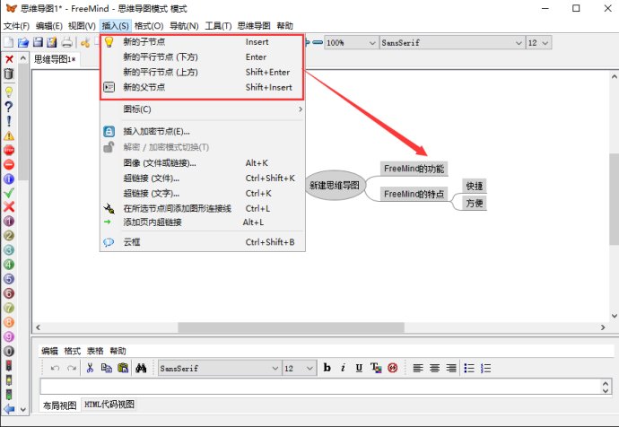Viewport: 619px width, 427px height.
Task: Select 插入加密节点(E)... menu entry
Action: [203, 131]
